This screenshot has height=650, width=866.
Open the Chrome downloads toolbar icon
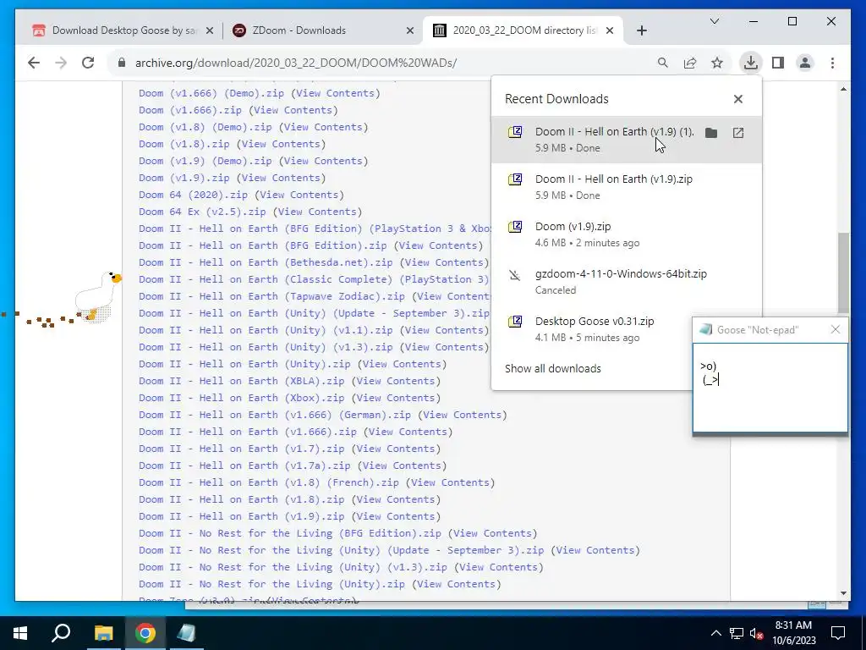751,63
